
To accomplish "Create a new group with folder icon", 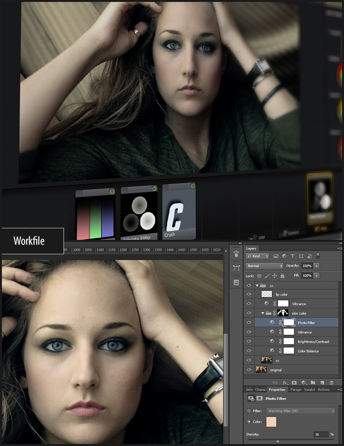I will (x=313, y=382).
